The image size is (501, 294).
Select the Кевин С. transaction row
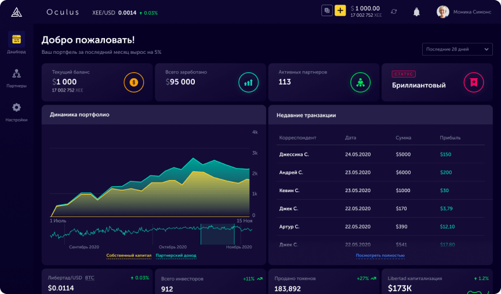pos(380,190)
